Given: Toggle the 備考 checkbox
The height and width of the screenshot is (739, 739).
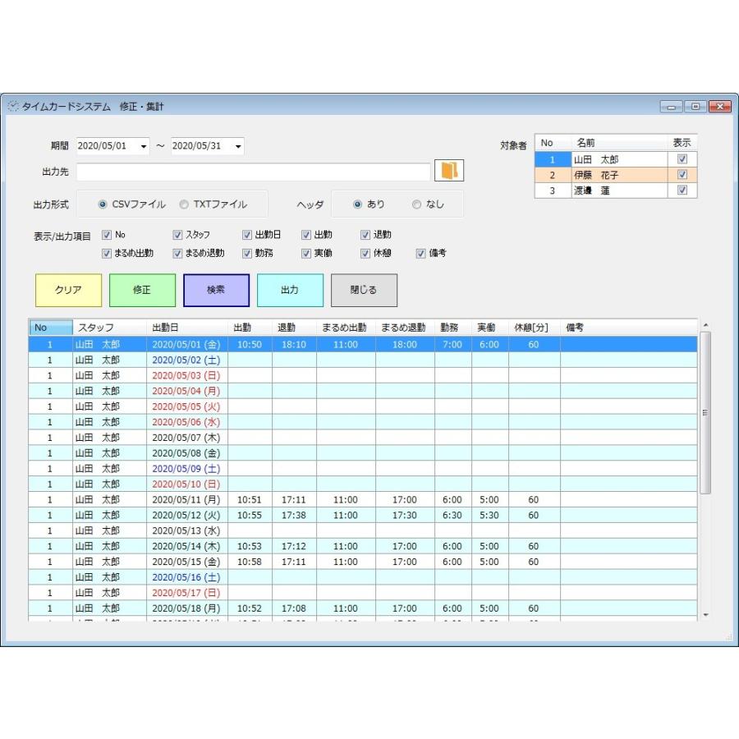Looking at the screenshot, I should (421, 254).
